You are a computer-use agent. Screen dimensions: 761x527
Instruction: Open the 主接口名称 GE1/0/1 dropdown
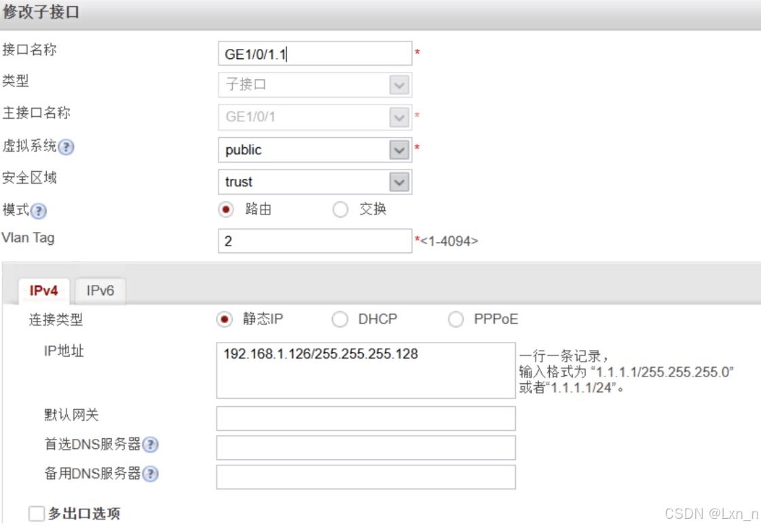pos(399,117)
